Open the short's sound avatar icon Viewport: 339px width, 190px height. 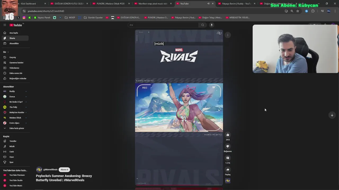pyautogui.click(x=228, y=181)
